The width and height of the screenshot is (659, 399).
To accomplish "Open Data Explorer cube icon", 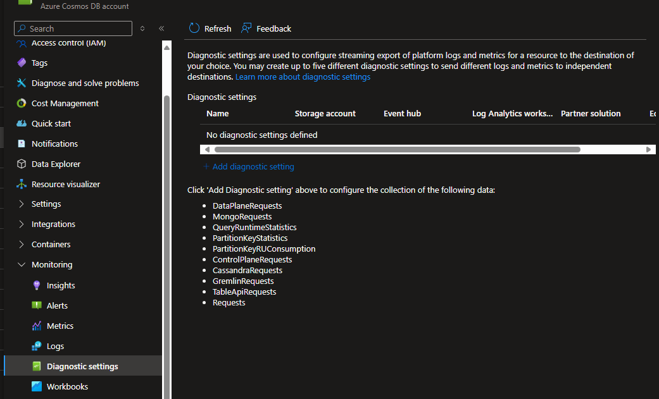I will tap(22, 164).
